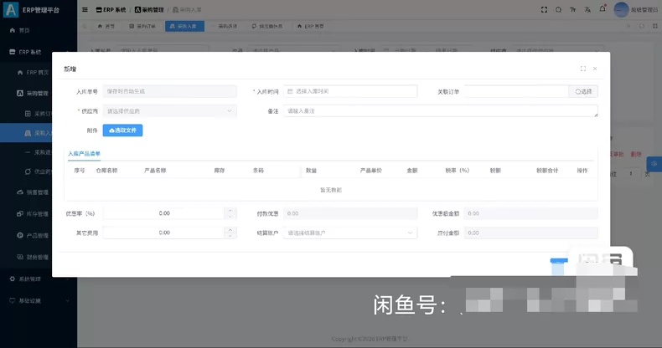Click into the 备注 text field
Image resolution: width=662 pixels, height=348 pixels.
(440, 111)
